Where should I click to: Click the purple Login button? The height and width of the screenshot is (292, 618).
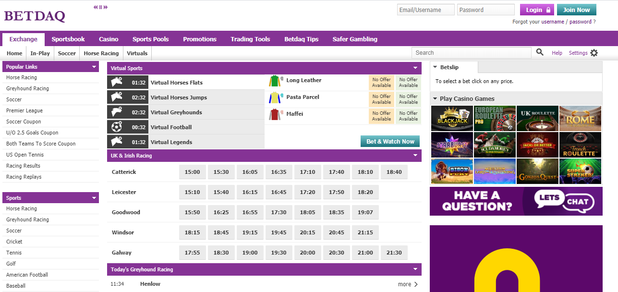pos(537,10)
